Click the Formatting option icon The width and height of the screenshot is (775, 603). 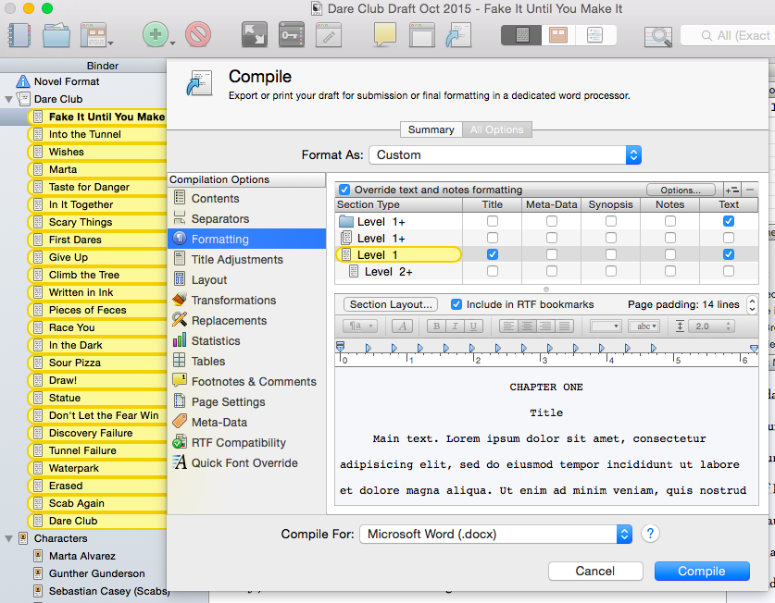point(180,239)
